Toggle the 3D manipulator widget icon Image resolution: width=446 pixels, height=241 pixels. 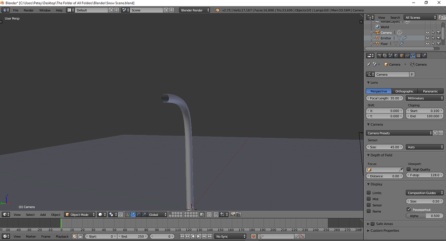(128, 214)
